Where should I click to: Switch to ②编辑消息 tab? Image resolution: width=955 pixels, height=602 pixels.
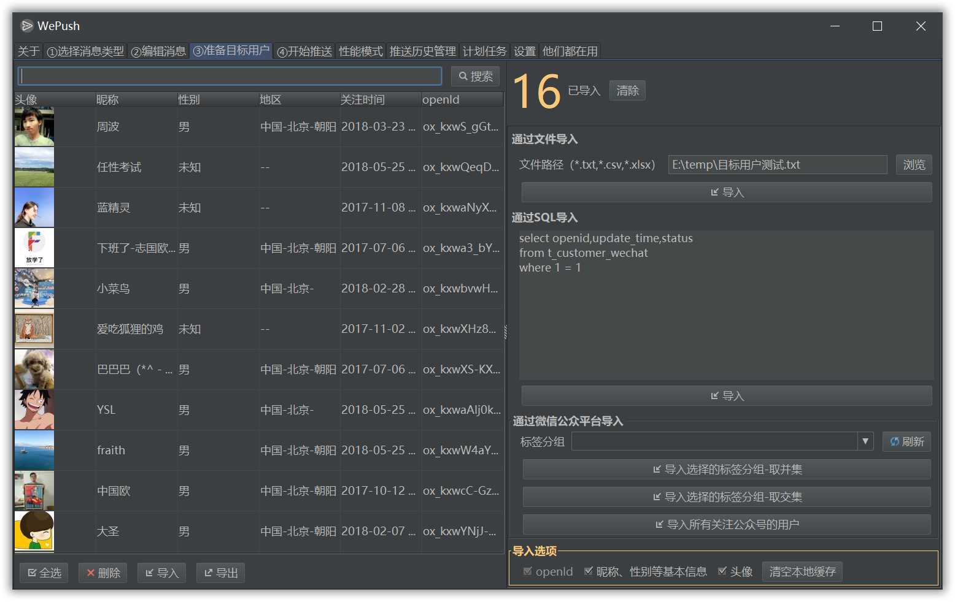158,51
